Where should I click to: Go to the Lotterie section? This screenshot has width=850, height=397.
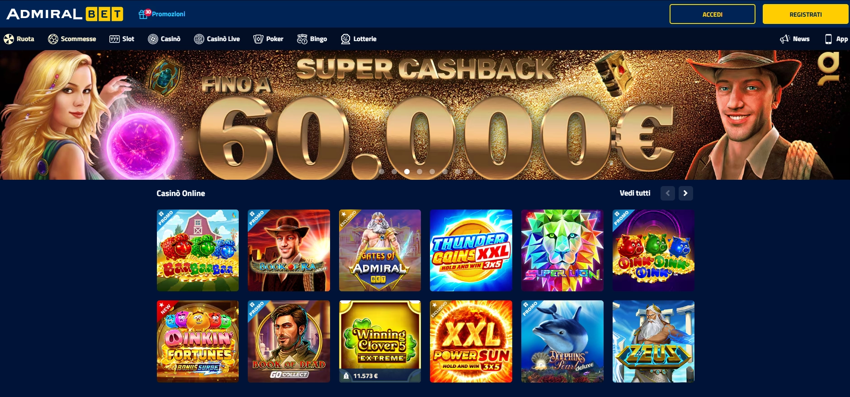point(359,39)
